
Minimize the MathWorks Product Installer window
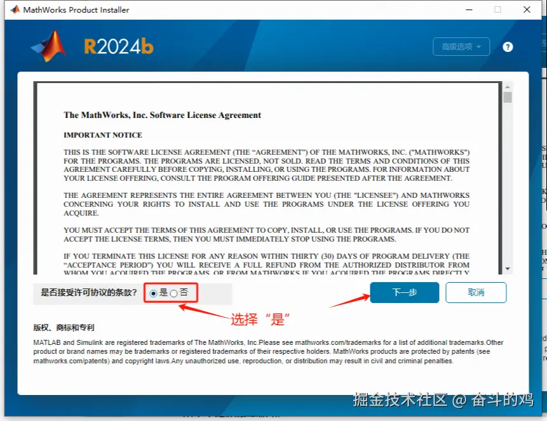[469, 10]
